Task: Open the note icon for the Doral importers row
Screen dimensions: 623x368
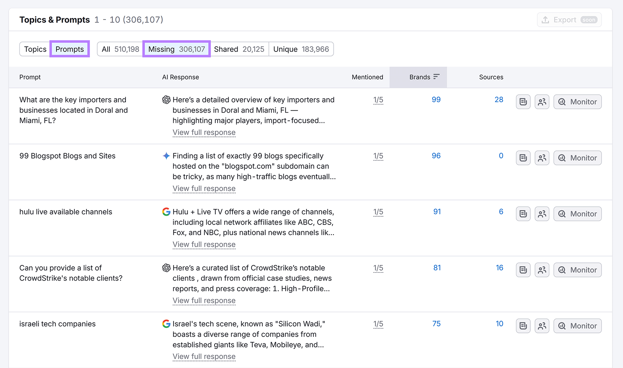Action: click(523, 102)
